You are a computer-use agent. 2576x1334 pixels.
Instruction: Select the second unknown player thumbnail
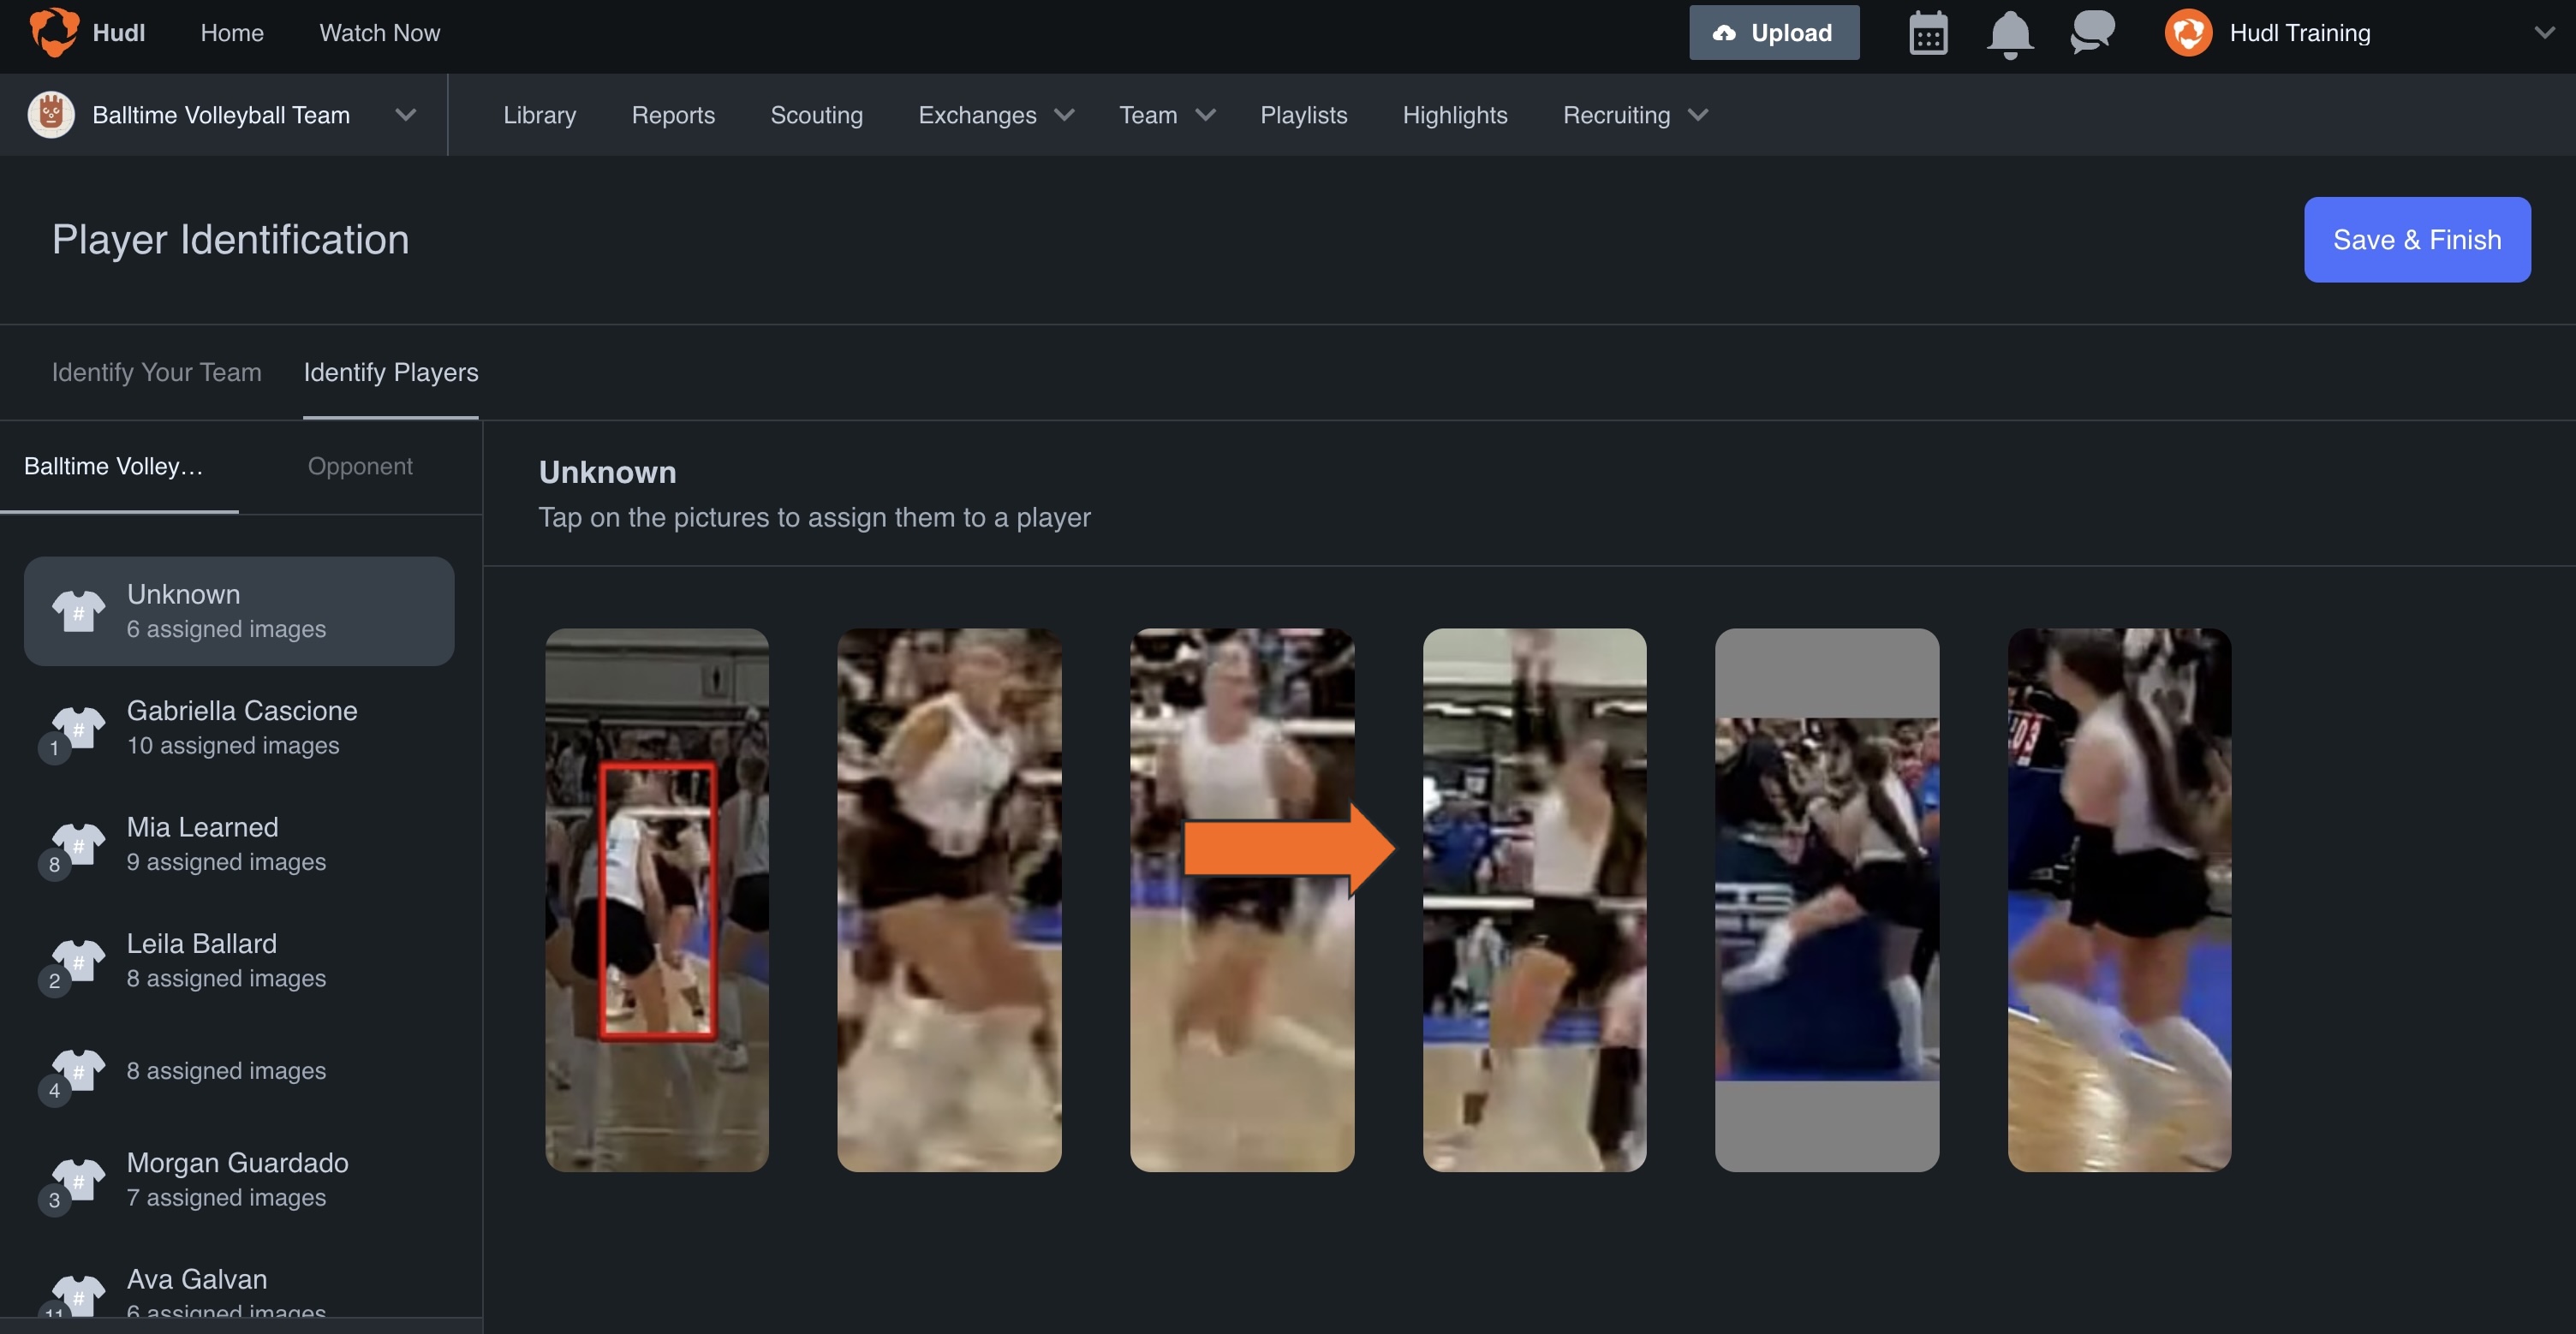point(949,900)
